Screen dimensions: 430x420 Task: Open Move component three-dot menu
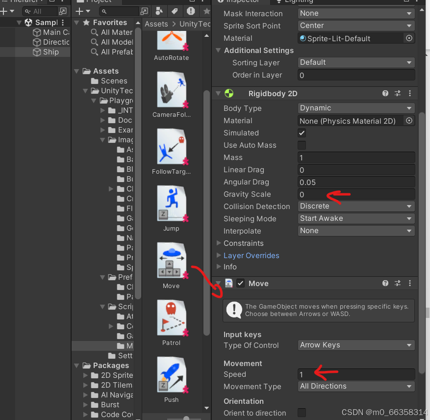[x=410, y=283]
